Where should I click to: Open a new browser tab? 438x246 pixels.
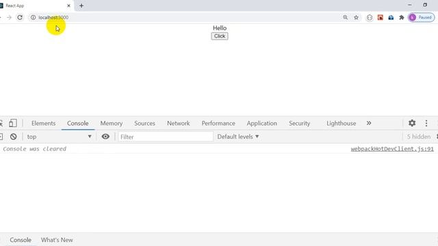pos(81,5)
